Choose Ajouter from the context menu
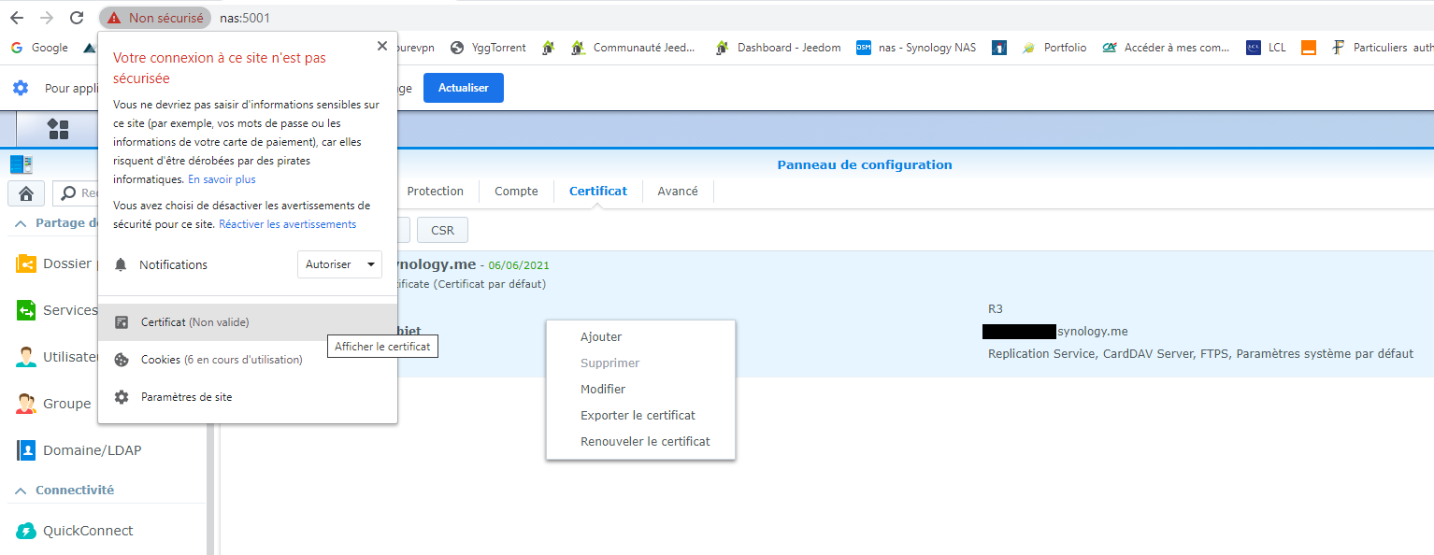Screen dimensions: 1434x555 click(641, 337)
